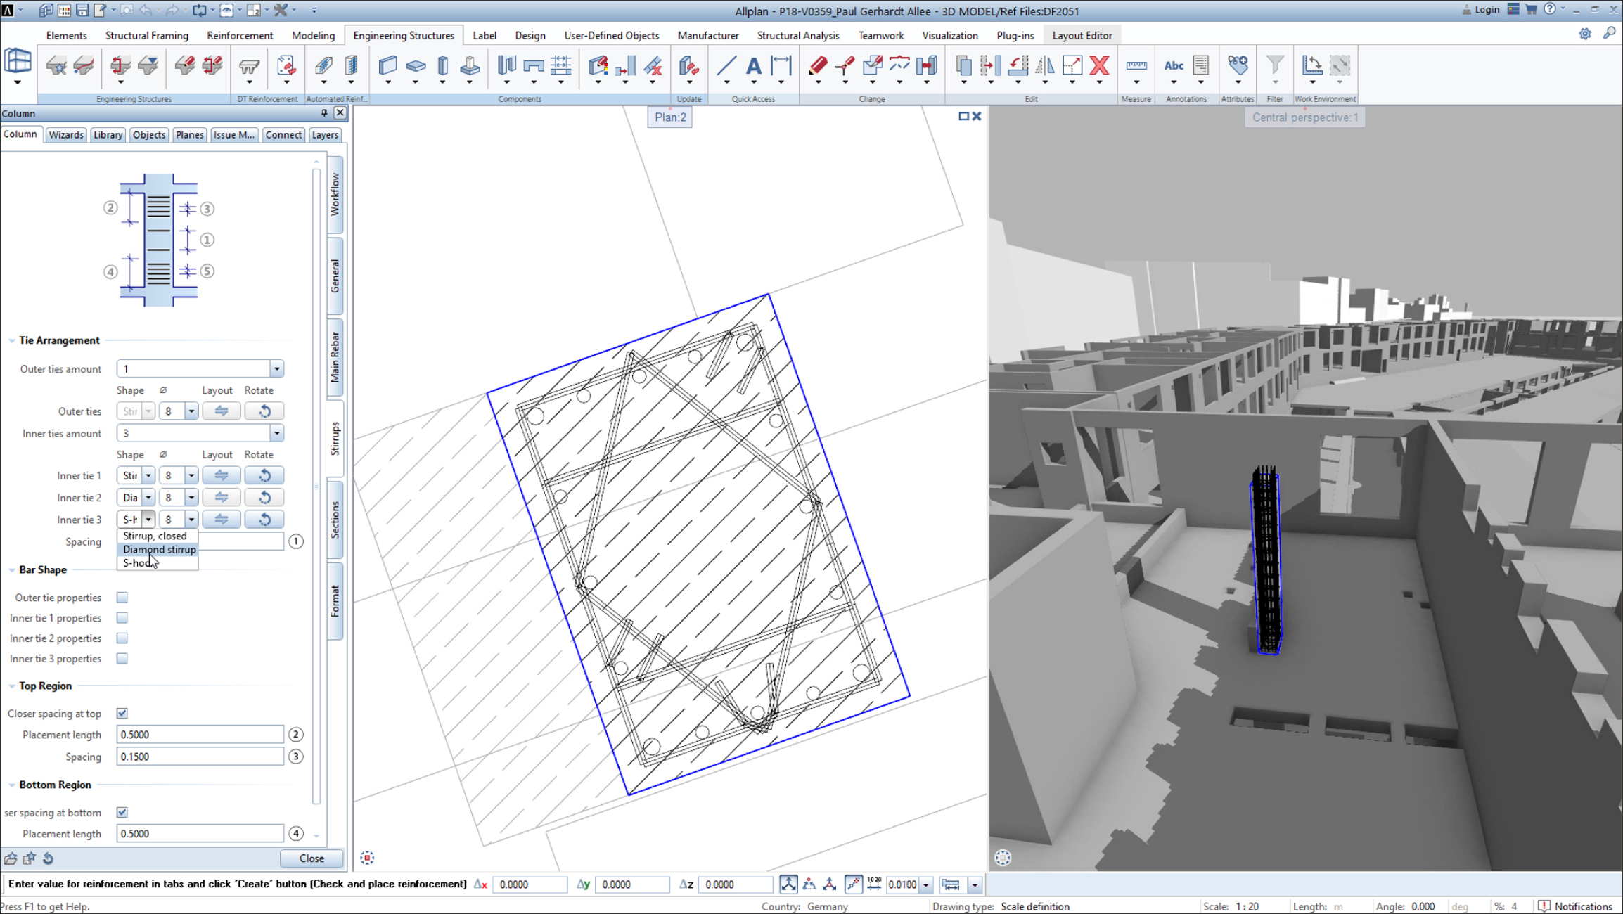Click the Foundation component tool
Screen dimensions: 1623x914
470,66
